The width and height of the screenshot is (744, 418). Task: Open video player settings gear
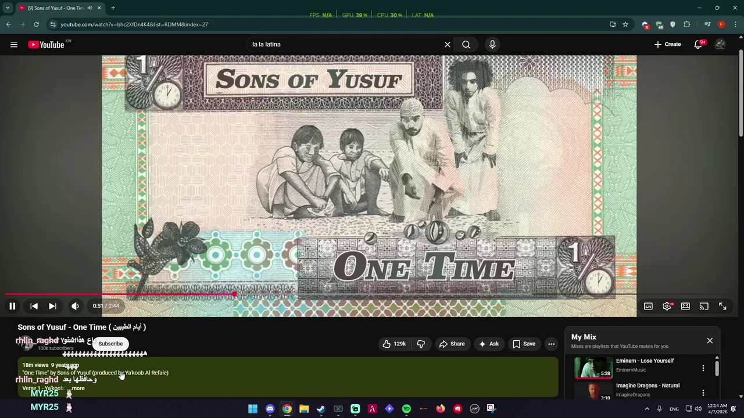click(667, 306)
